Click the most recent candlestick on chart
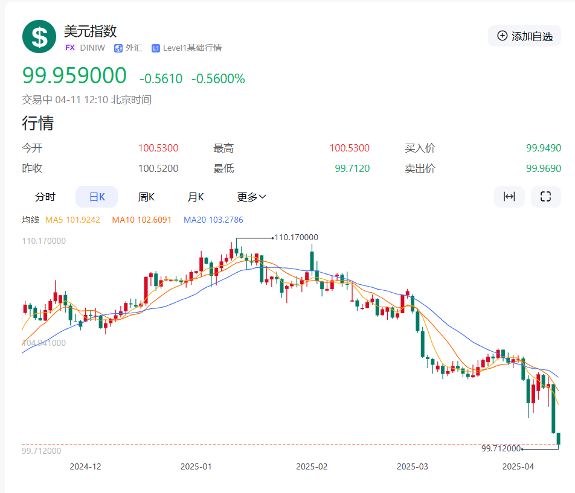The image size is (575, 493). (559, 439)
